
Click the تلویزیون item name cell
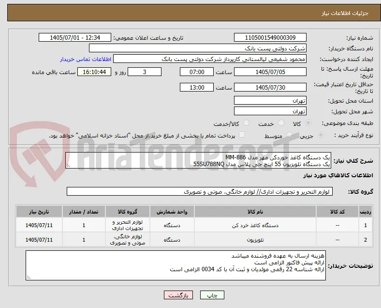[x=255, y=240]
